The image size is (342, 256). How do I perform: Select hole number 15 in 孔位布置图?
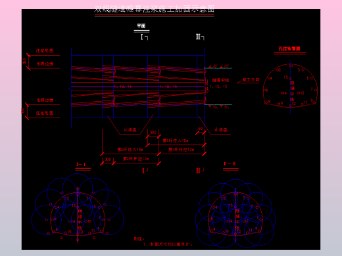pyautogui.click(x=302, y=93)
